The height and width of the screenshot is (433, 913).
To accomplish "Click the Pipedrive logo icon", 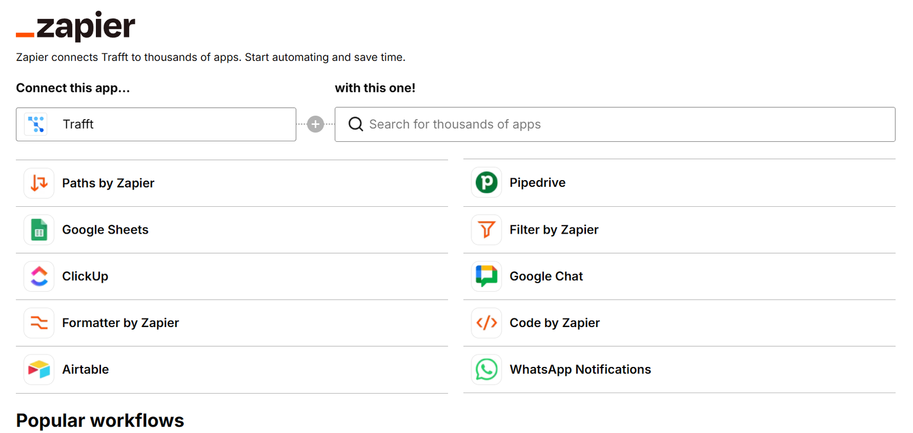I will [x=486, y=182].
